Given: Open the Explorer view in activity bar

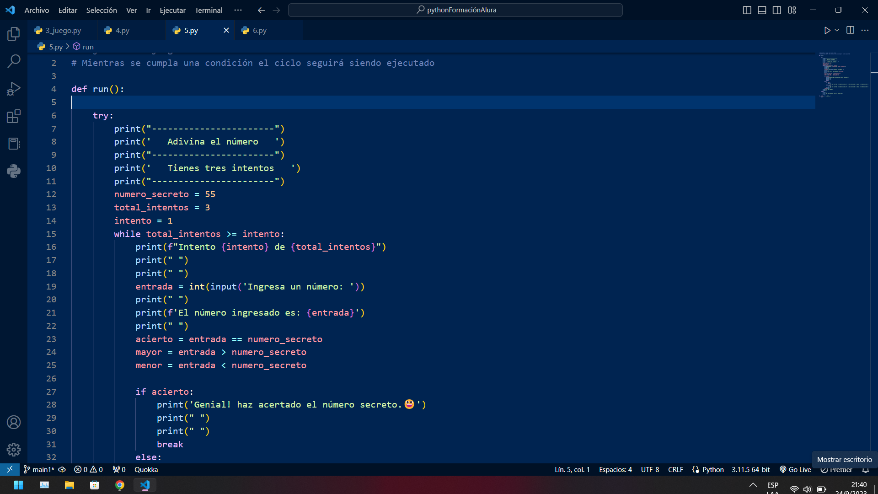Looking at the screenshot, I should pyautogui.click(x=14, y=33).
